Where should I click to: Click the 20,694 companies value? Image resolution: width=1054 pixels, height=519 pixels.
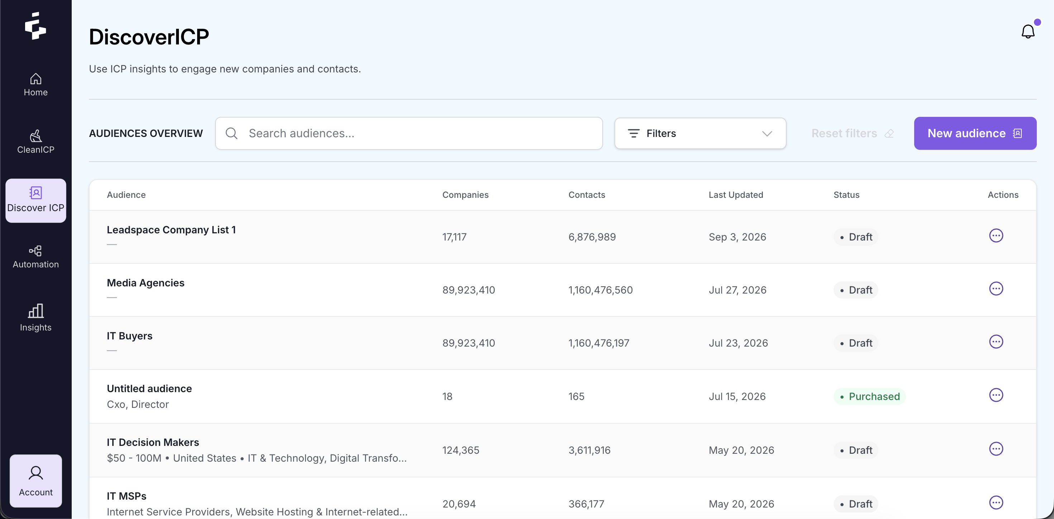pos(459,504)
